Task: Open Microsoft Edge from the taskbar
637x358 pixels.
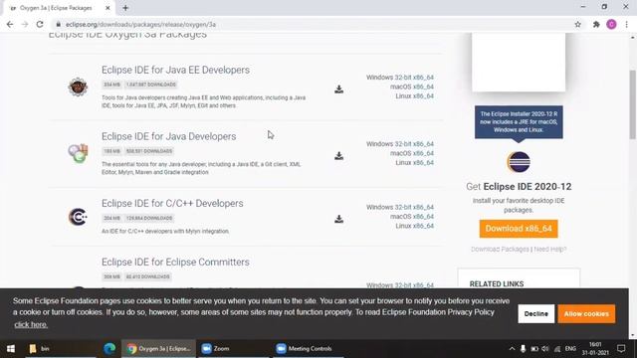Action: (109, 349)
